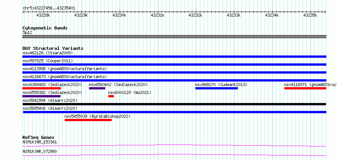Click the nsv4116971 variant label
Viewport: 337px width, 160px height.
tap(310, 85)
